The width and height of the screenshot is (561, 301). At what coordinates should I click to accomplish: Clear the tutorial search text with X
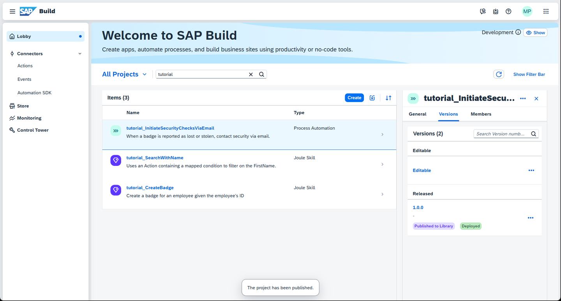251,74
